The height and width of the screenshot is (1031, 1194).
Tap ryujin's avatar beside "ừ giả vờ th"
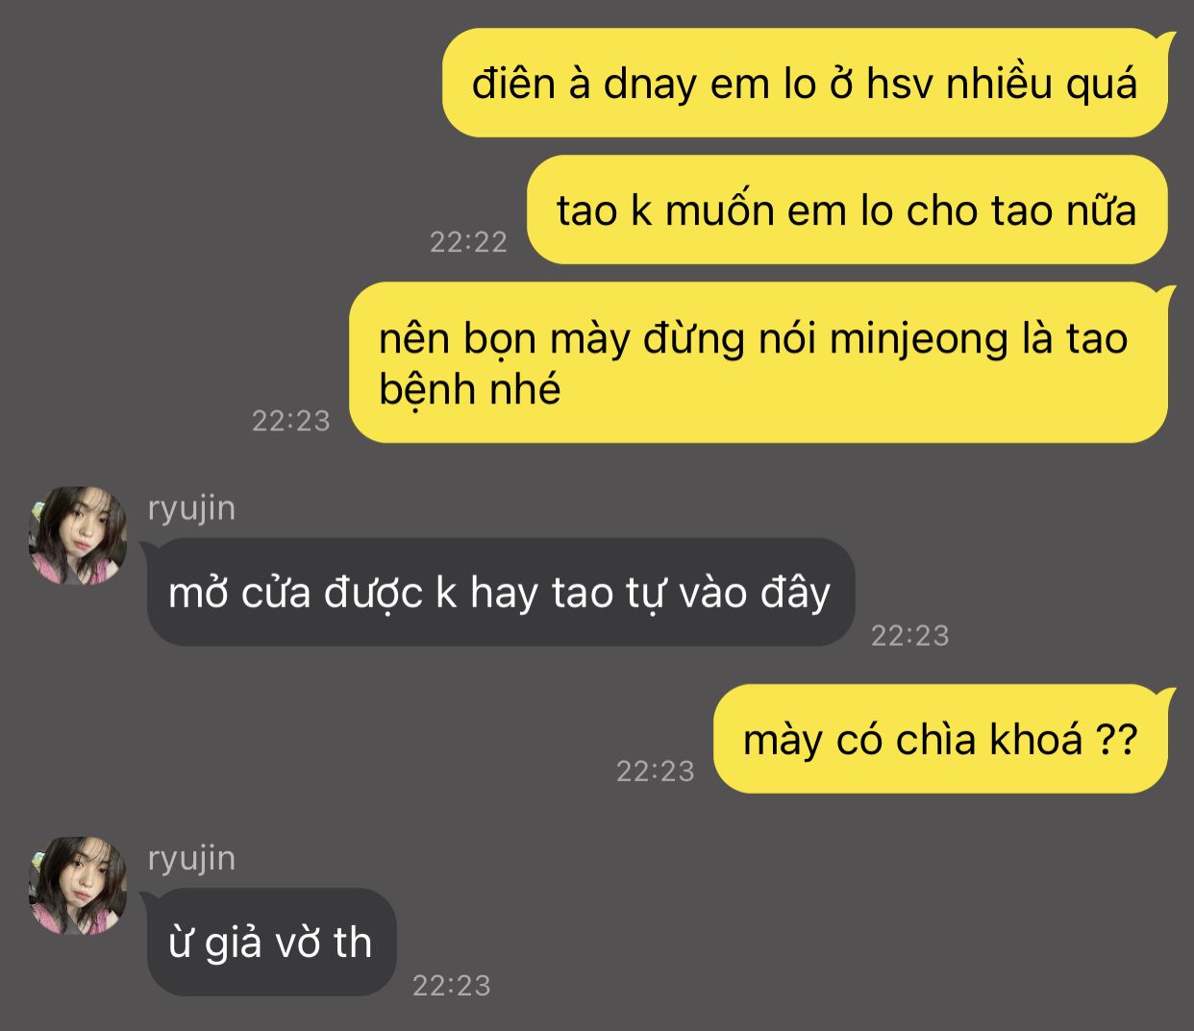(x=77, y=886)
